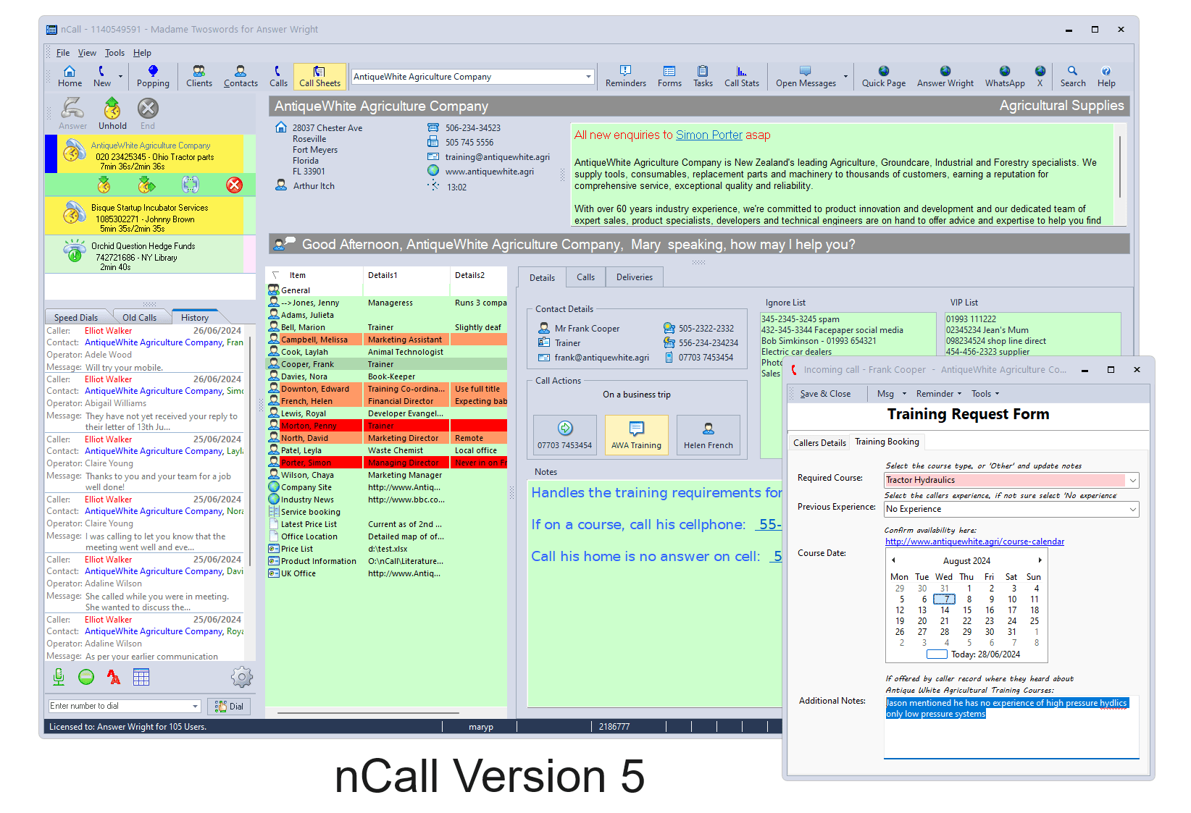Select Cooper, Frank in contact list
The image size is (1191, 813).
click(386, 364)
